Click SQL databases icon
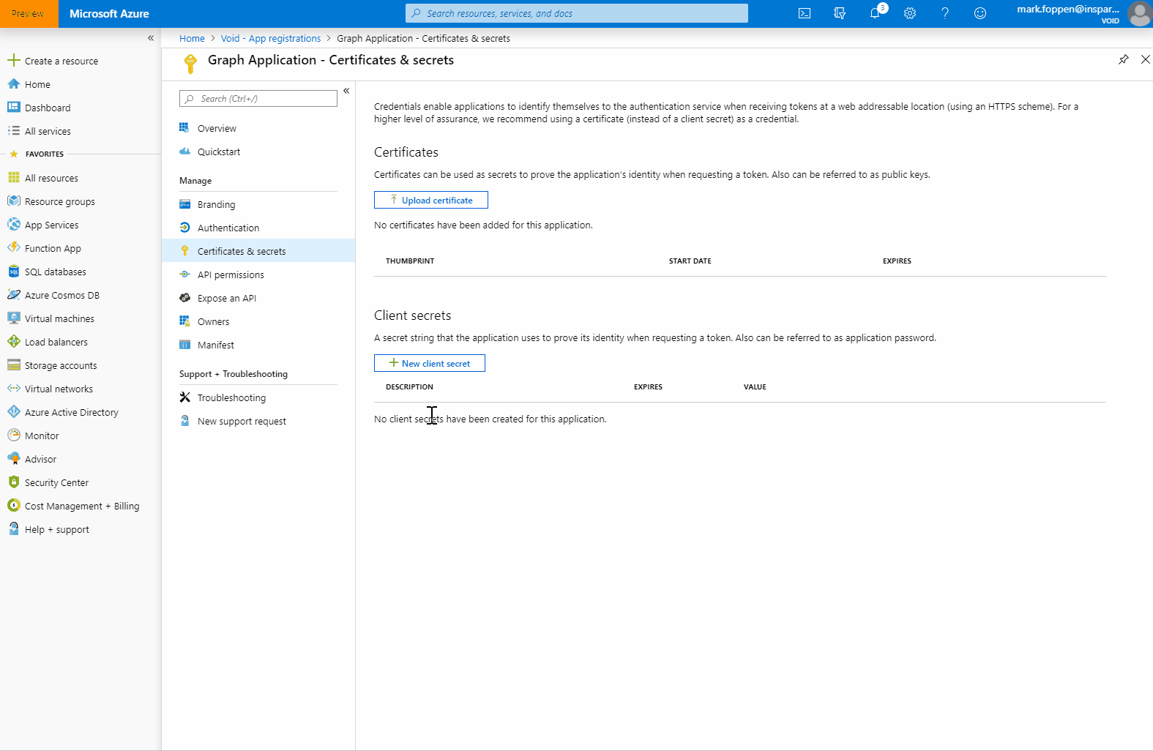The width and height of the screenshot is (1153, 751). click(x=13, y=272)
